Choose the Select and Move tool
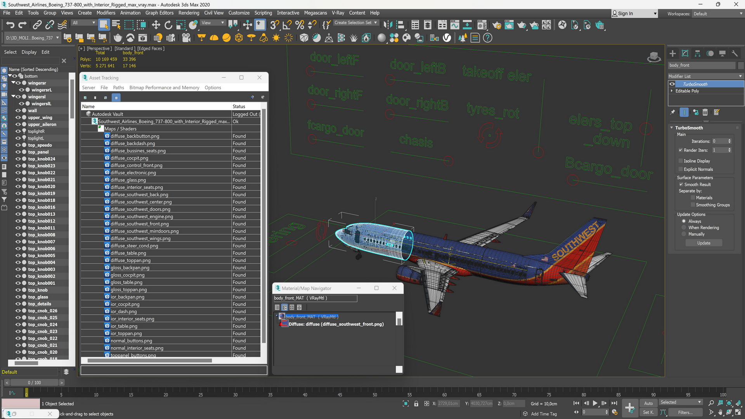Image resolution: width=745 pixels, height=419 pixels. 156,25
